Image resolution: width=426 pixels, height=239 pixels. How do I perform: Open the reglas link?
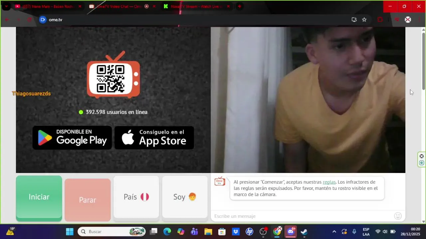coord(329,182)
